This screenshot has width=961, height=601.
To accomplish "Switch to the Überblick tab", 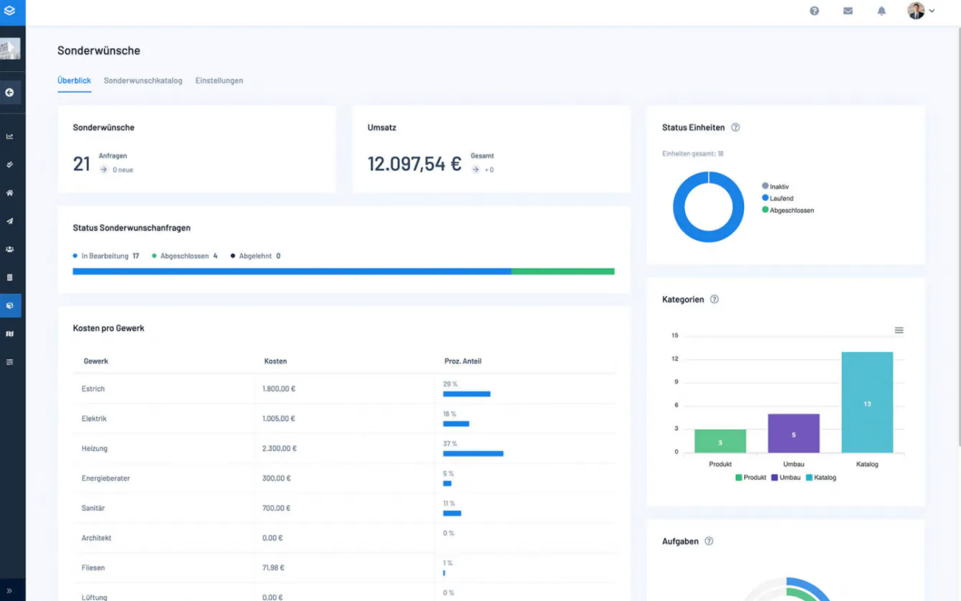I will point(74,80).
